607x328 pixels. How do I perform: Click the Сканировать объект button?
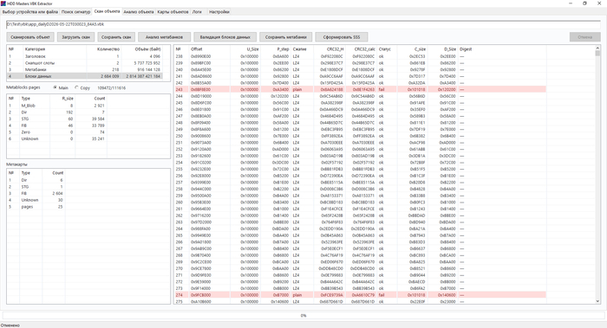(30, 37)
